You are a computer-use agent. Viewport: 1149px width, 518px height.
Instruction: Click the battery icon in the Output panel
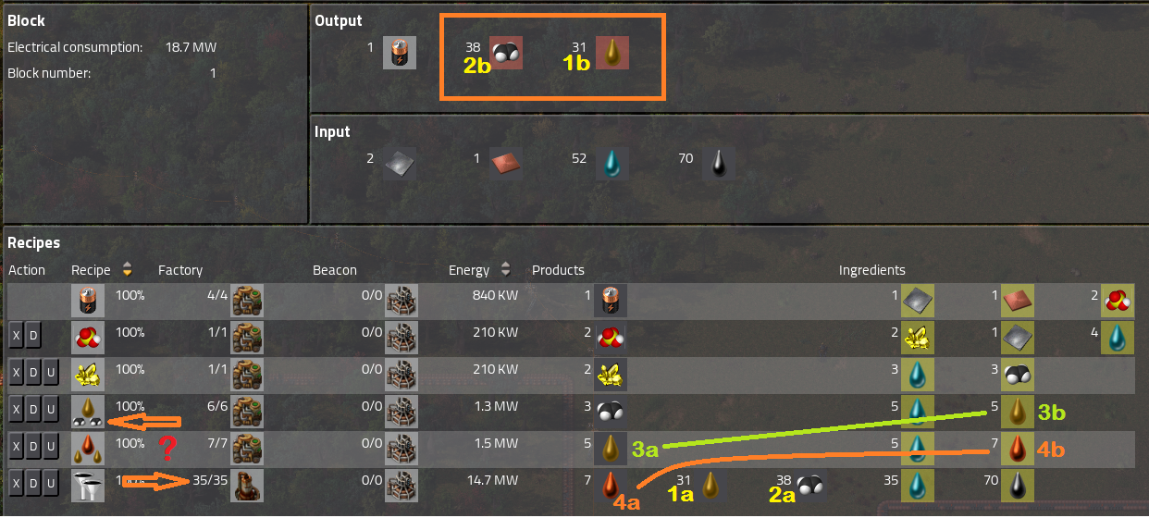(x=400, y=53)
